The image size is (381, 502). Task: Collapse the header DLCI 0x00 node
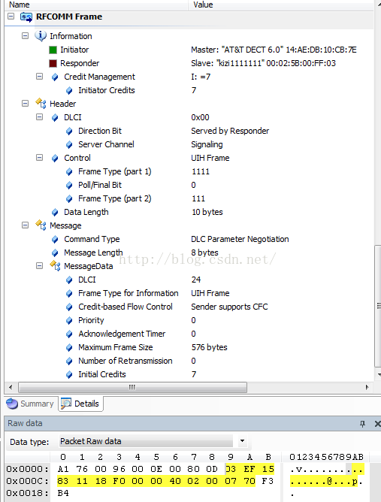39,116
